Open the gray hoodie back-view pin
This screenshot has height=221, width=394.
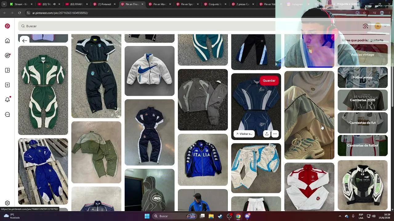(x=150, y=190)
